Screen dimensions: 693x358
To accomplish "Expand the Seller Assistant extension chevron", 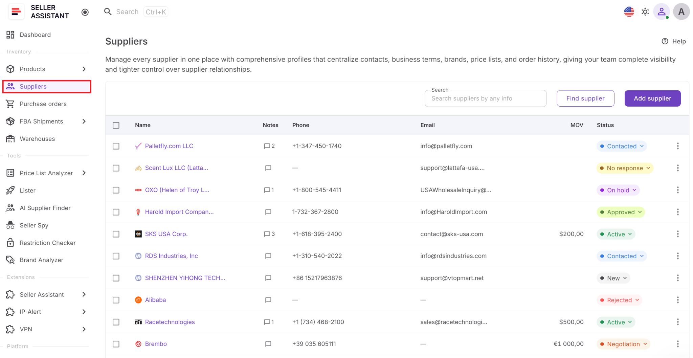I will click(x=84, y=294).
